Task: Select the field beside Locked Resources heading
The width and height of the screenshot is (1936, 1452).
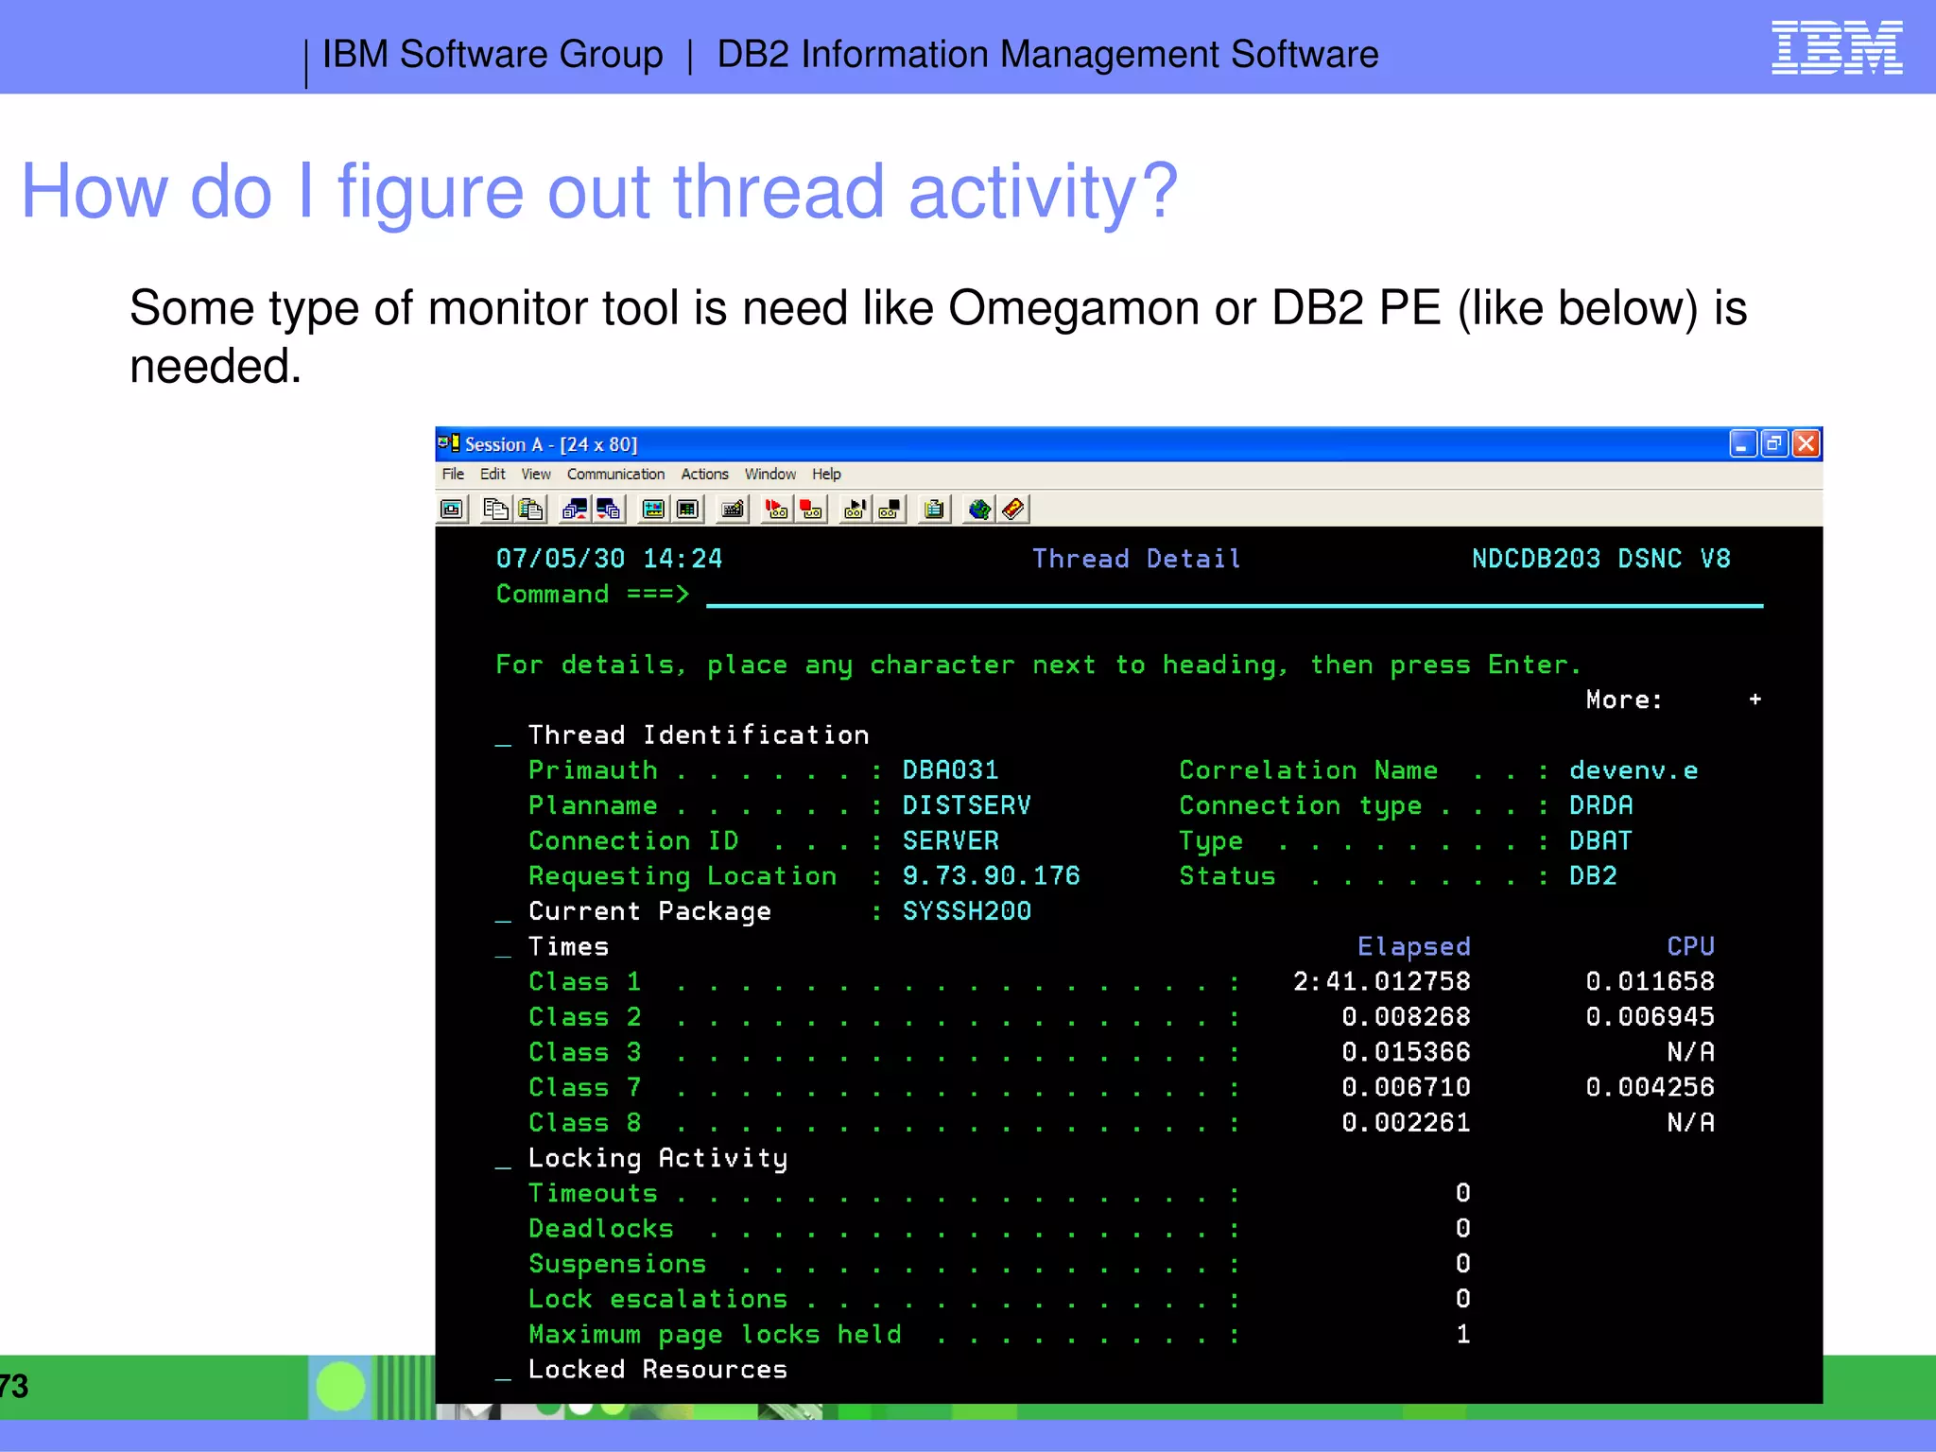Action: click(503, 1371)
